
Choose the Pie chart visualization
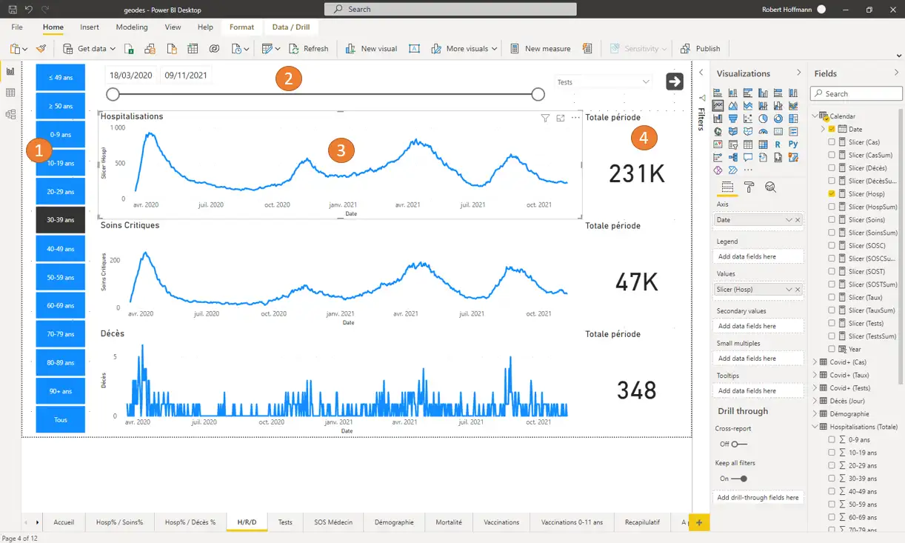(x=763, y=119)
